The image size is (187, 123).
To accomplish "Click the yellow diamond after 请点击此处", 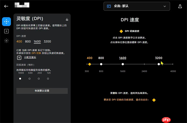I will [x=154, y=100].
